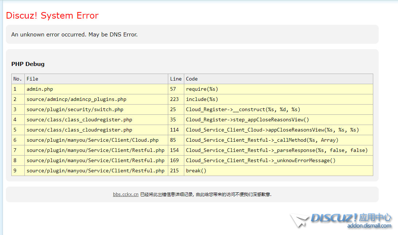Click the break() code cell
The height and width of the screenshot is (235, 398).
click(196, 171)
